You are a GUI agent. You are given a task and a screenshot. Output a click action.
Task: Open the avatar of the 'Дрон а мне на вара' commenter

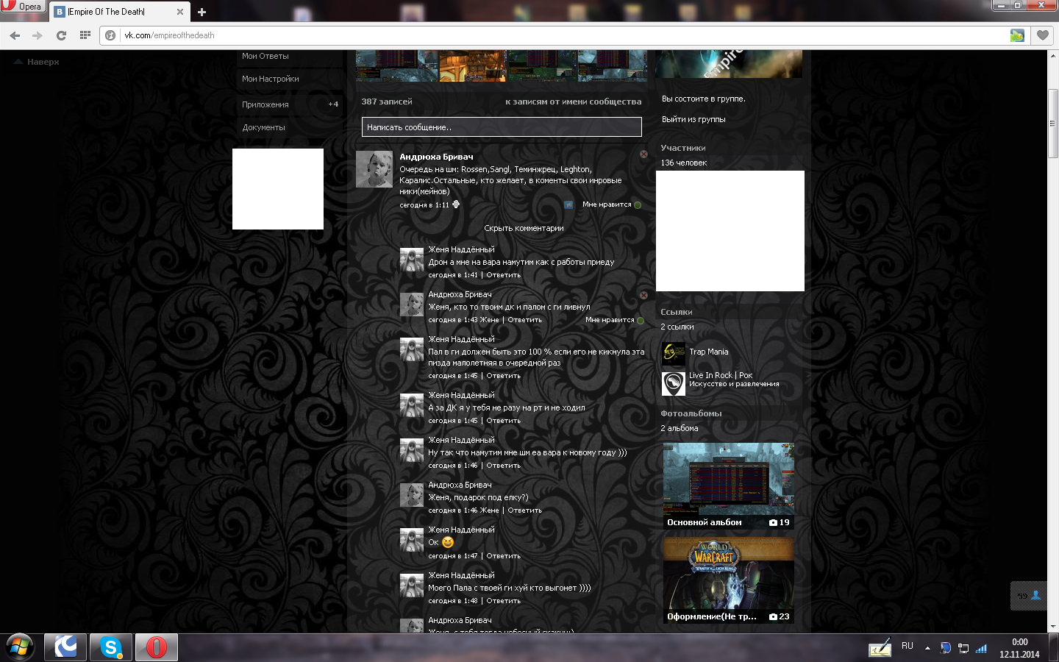412,260
